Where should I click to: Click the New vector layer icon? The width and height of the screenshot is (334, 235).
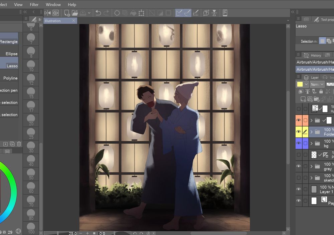pos(310,99)
